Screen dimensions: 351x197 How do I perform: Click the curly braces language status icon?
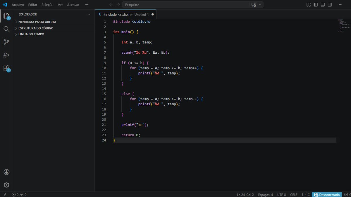pyautogui.click(x=304, y=195)
